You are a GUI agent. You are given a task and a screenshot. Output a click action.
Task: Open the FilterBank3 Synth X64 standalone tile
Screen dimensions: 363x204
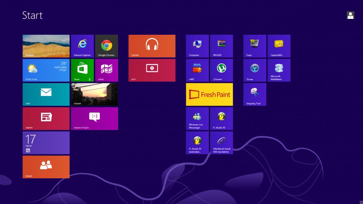[x=221, y=143]
